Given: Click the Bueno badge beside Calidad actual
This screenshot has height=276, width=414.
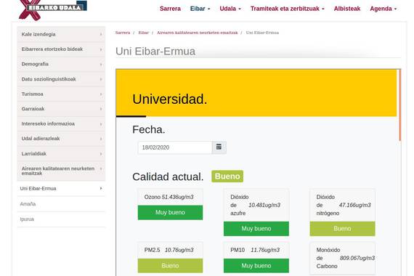Looking at the screenshot, I should pos(227,176).
